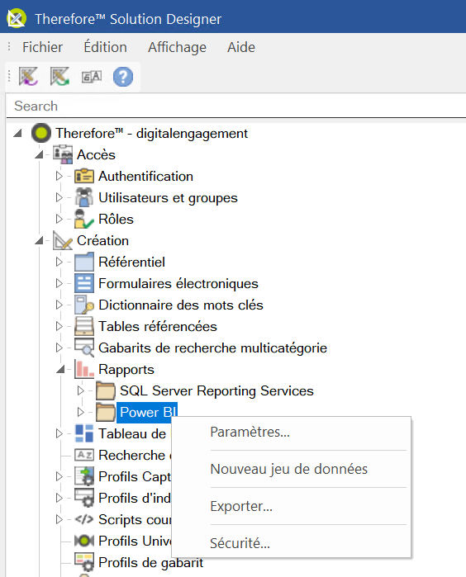Expand the Formulaires électroniques node

(x=59, y=283)
